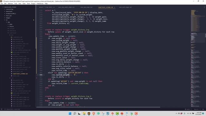Collapse the app folder in sidebar
This screenshot has height=116, width=206.
pos(6,22)
